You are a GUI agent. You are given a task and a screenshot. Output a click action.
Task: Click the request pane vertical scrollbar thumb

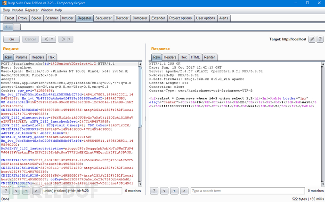tap(140, 97)
